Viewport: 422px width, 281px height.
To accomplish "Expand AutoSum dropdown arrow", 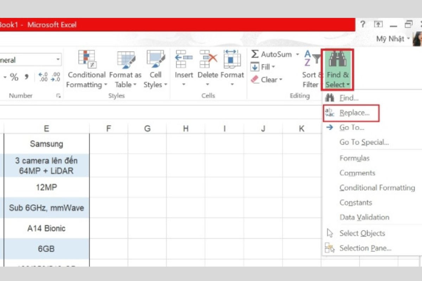I will coord(297,54).
